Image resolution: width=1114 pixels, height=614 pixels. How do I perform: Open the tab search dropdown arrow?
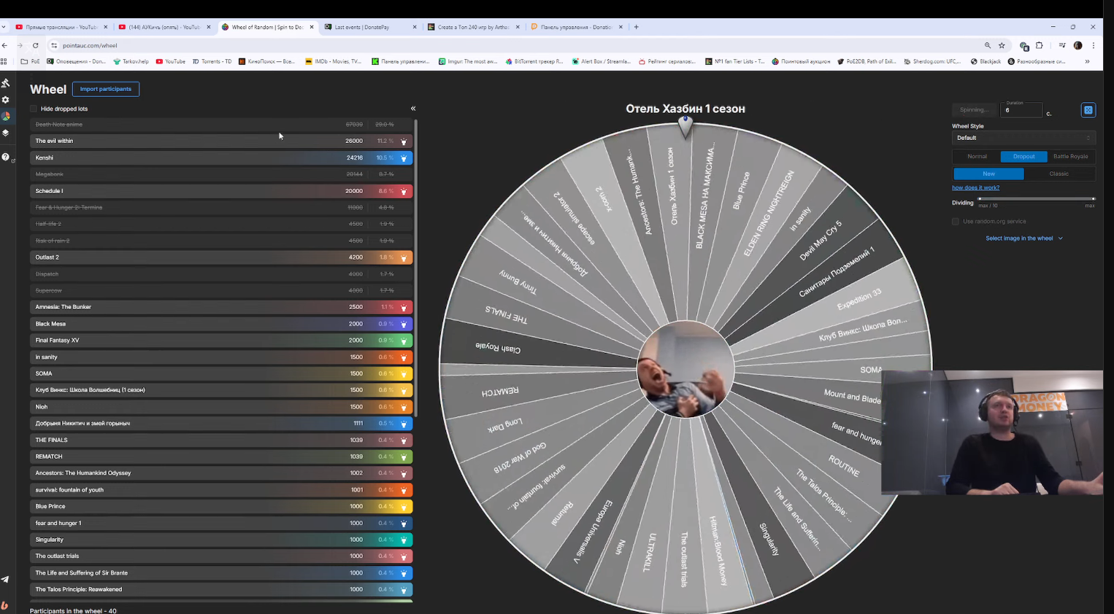(4, 27)
